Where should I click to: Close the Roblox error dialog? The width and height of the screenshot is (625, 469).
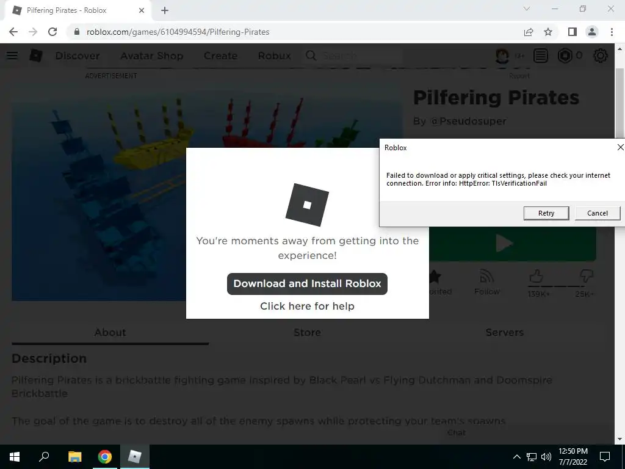tap(620, 147)
